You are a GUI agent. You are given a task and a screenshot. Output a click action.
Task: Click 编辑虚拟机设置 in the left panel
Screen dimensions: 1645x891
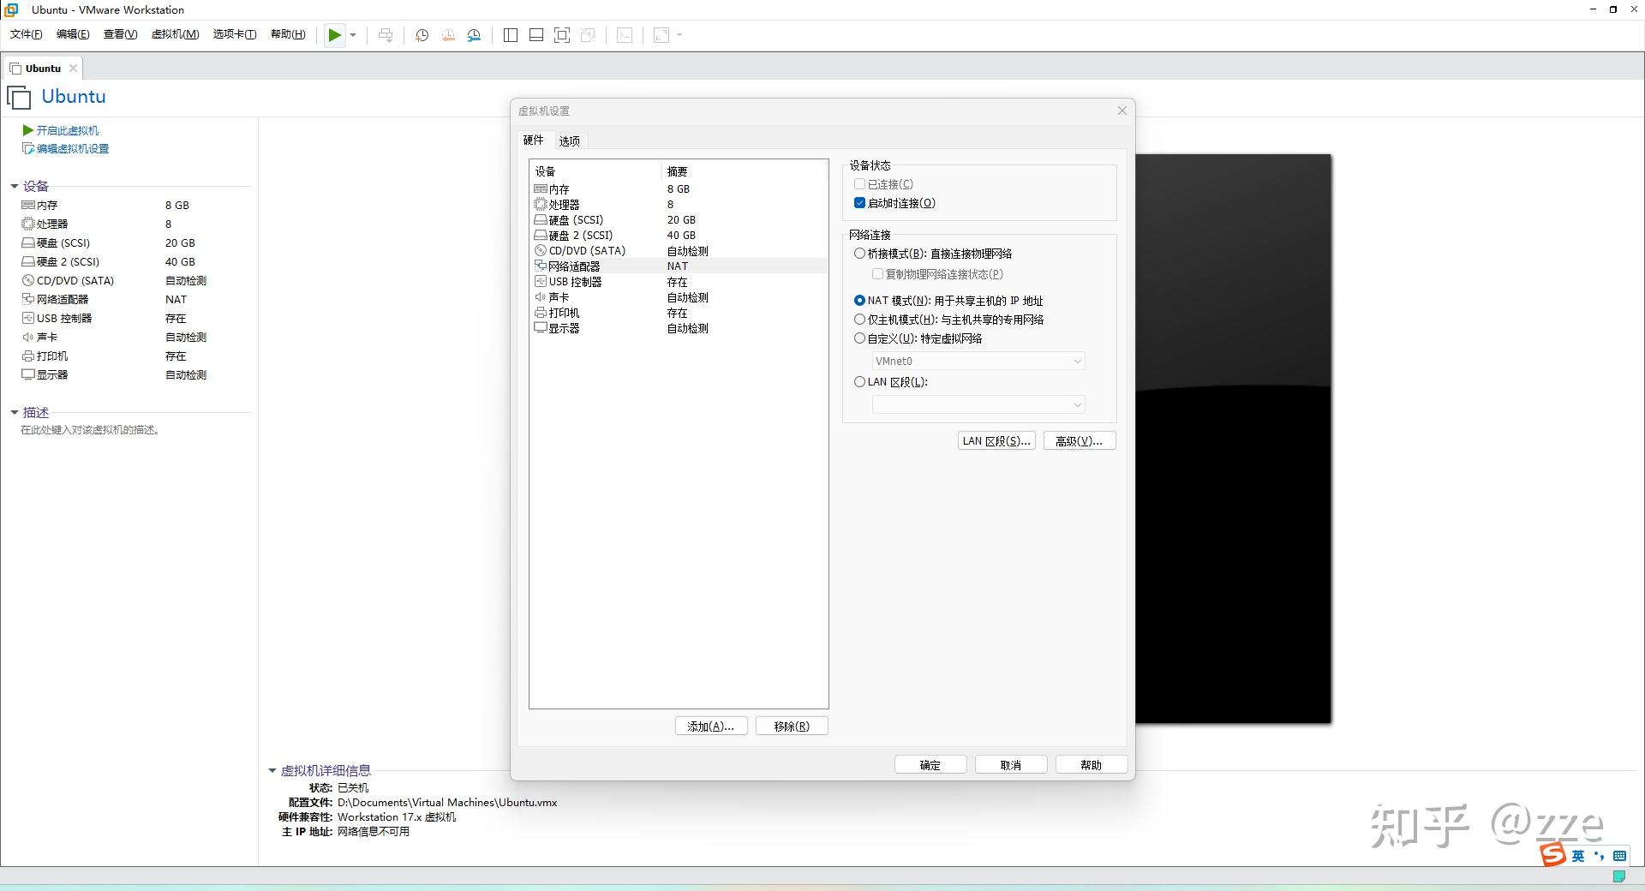tap(72, 148)
